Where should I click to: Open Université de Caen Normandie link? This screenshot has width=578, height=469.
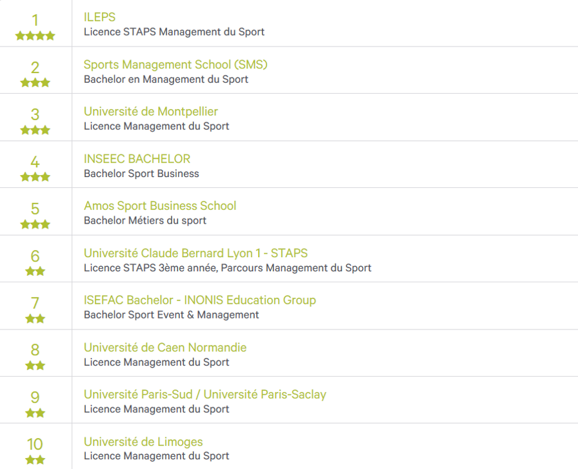click(x=165, y=348)
